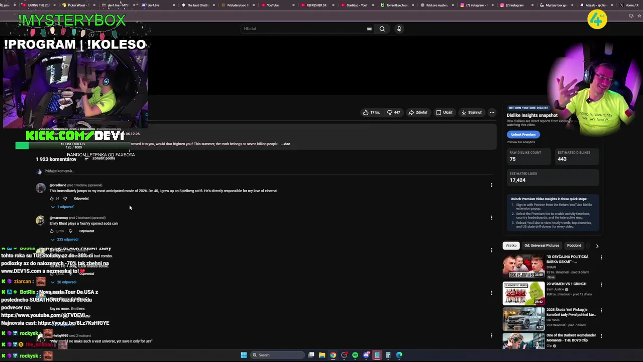643x362 pixels.
Task: Click the YouTube search magnifier icon
Action: point(382,29)
